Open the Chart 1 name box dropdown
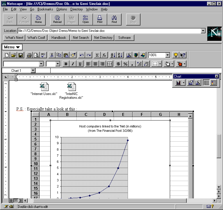This screenshot has width=223, height=210. click(33, 70)
